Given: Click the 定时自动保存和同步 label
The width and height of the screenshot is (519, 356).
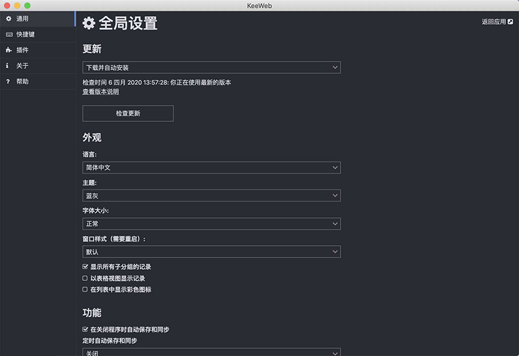Looking at the screenshot, I should (x=110, y=341).
